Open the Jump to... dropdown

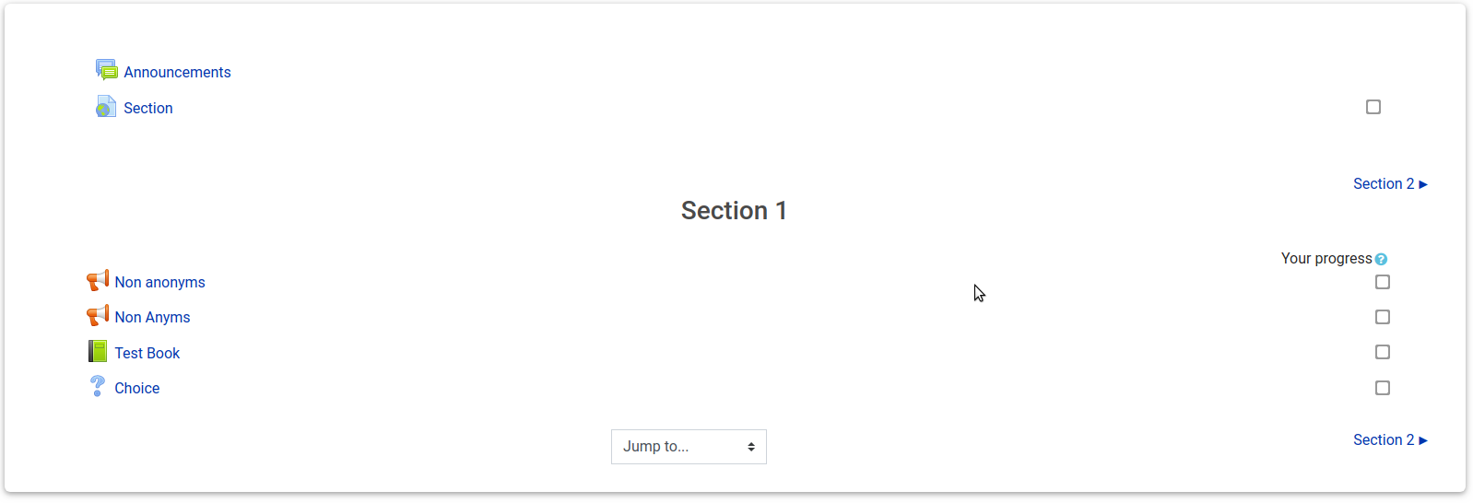(x=689, y=447)
